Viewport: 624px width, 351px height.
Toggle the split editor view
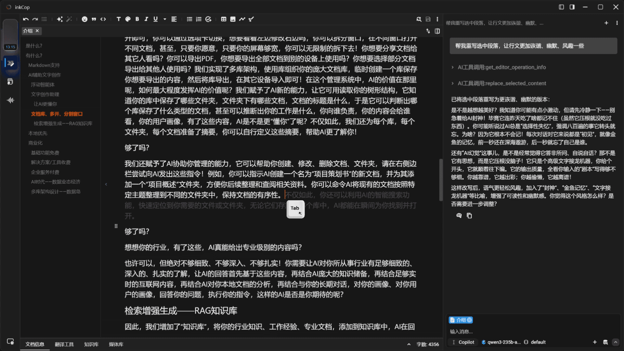pyautogui.click(x=437, y=31)
